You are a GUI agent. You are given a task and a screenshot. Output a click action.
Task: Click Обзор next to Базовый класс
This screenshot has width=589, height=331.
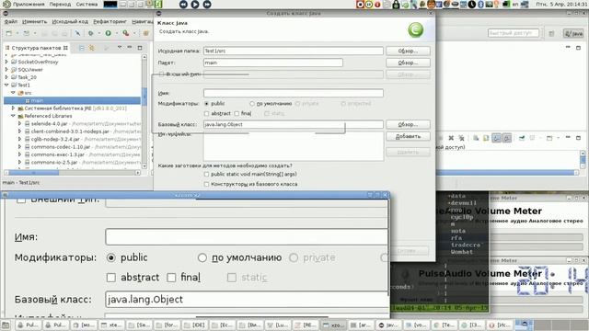tap(408, 124)
